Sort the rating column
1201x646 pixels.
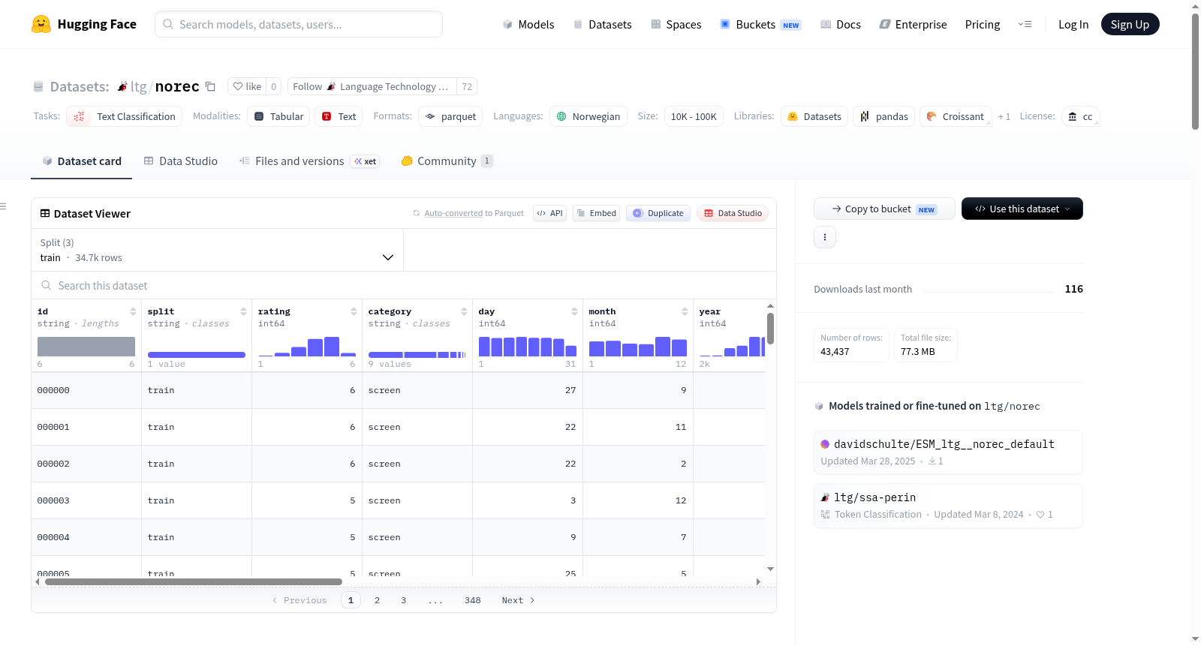click(354, 311)
